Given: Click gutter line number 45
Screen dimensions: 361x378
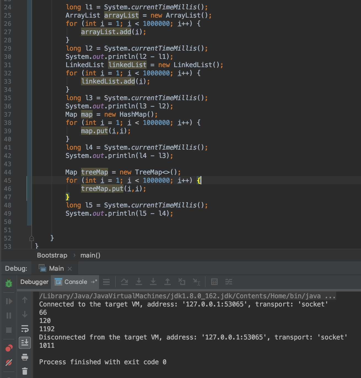Looking at the screenshot, I should 8,180.
